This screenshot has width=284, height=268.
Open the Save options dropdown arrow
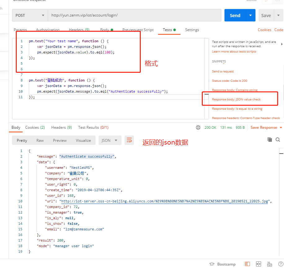click(x=278, y=16)
